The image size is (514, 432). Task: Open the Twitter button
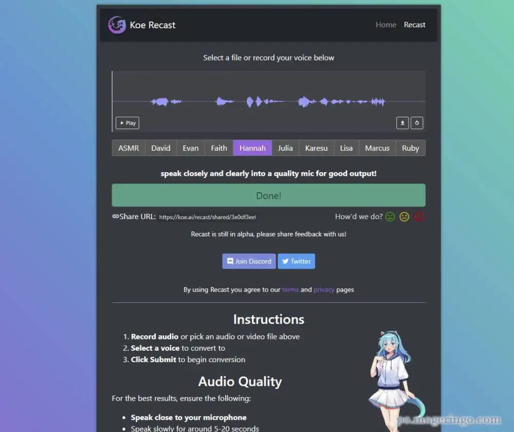pos(297,261)
